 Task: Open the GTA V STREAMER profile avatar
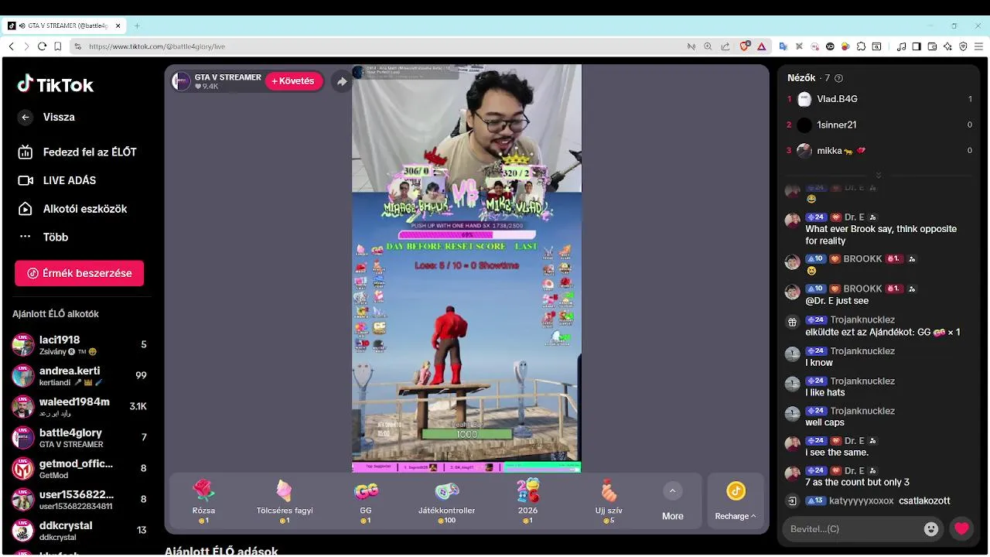[181, 81]
